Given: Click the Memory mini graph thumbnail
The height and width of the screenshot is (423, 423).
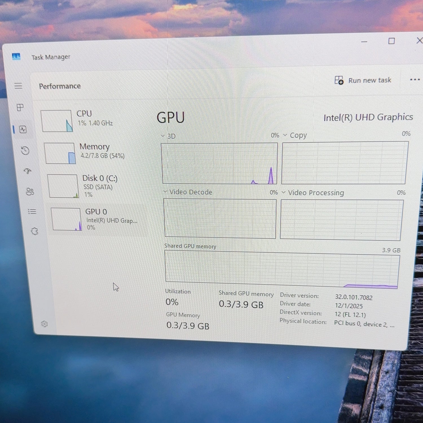Looking at the screenshot, I should 60,153.
